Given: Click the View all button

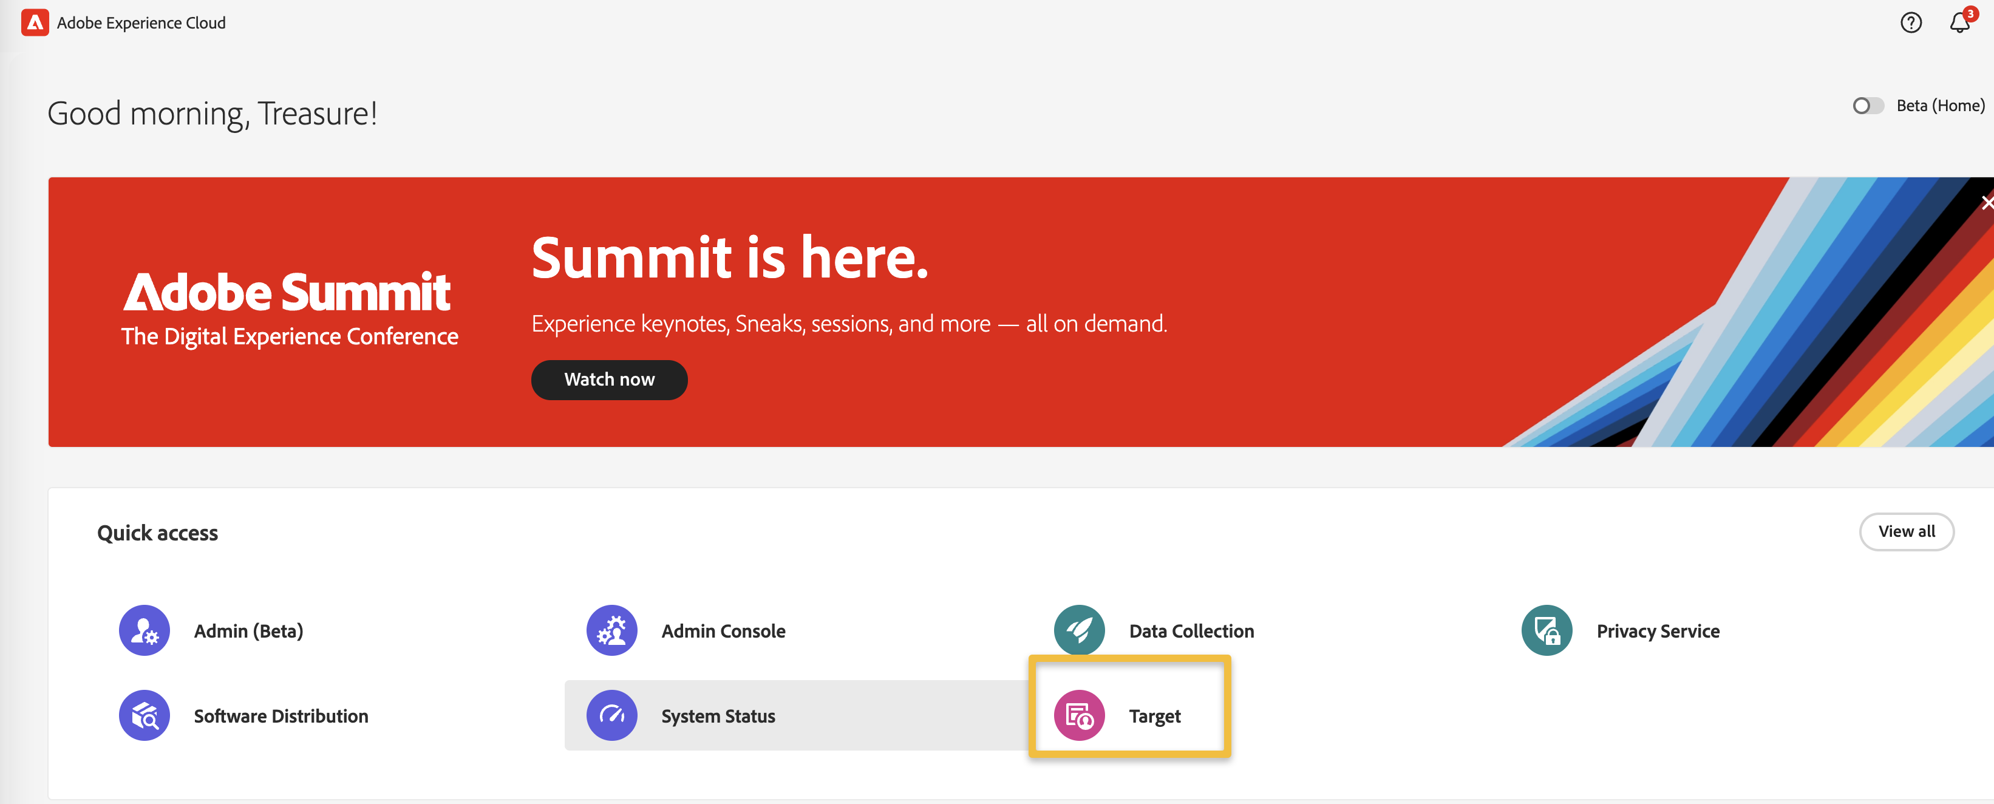Looking at the screenshot, I should [1906, 531].
